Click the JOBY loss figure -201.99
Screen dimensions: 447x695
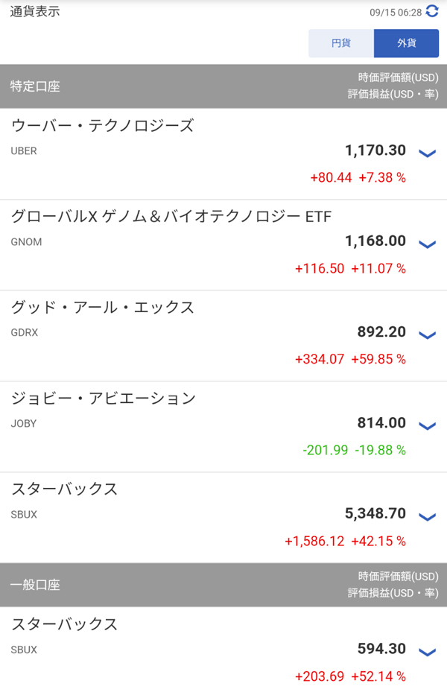326,450
